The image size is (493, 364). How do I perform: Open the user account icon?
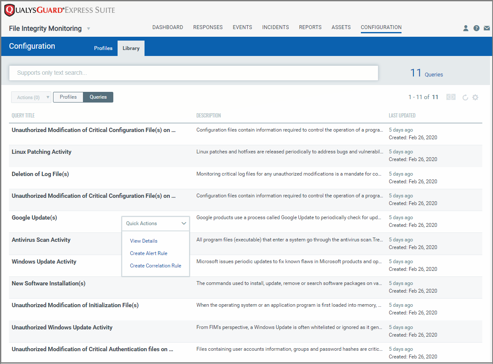(466, 28)
